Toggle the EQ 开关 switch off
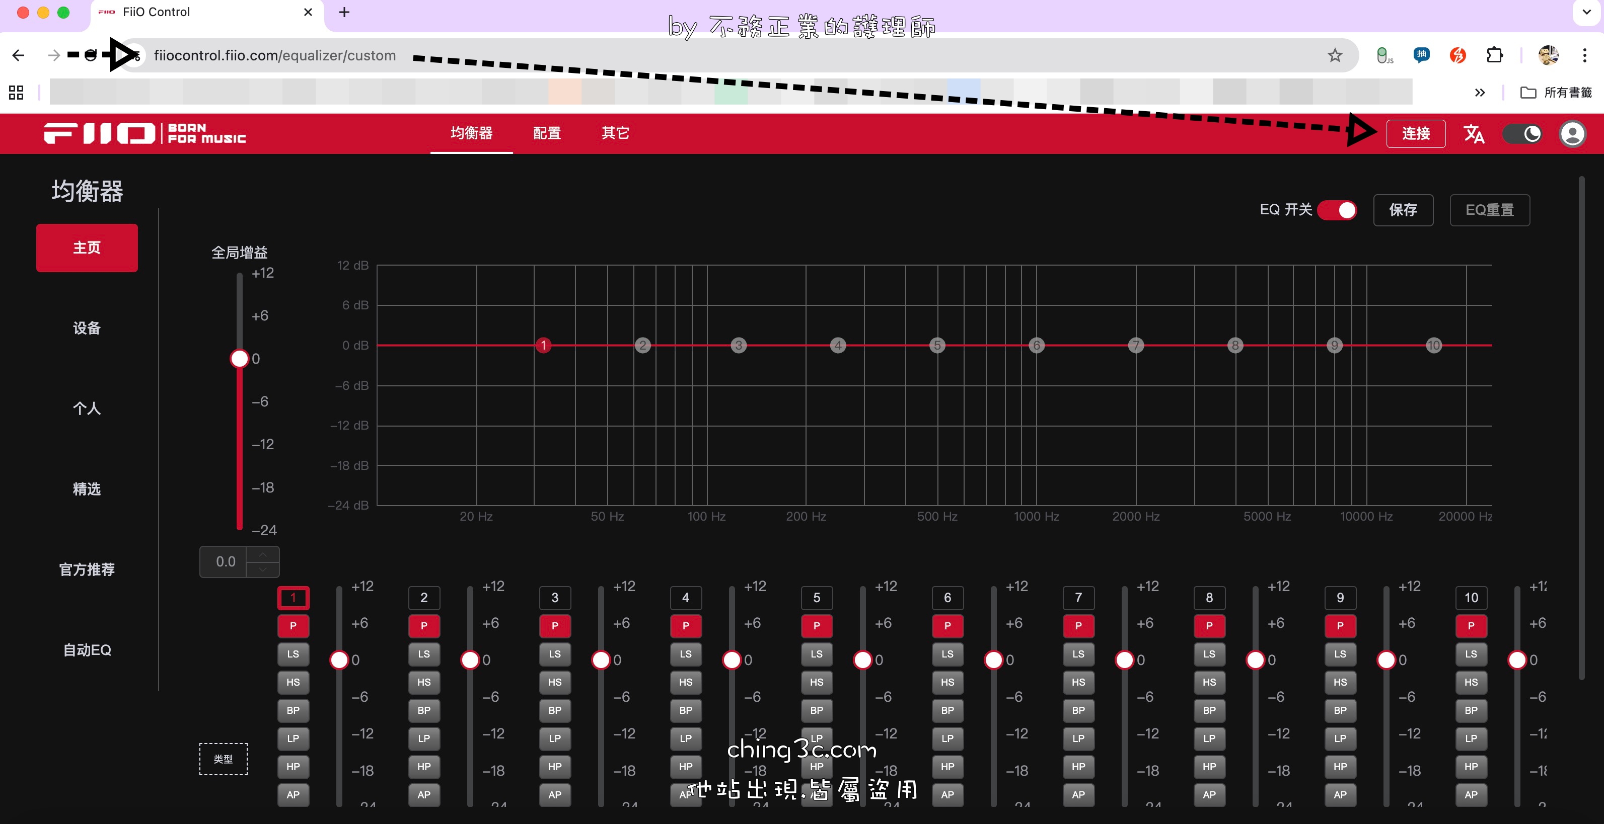 coord(1338,210)
